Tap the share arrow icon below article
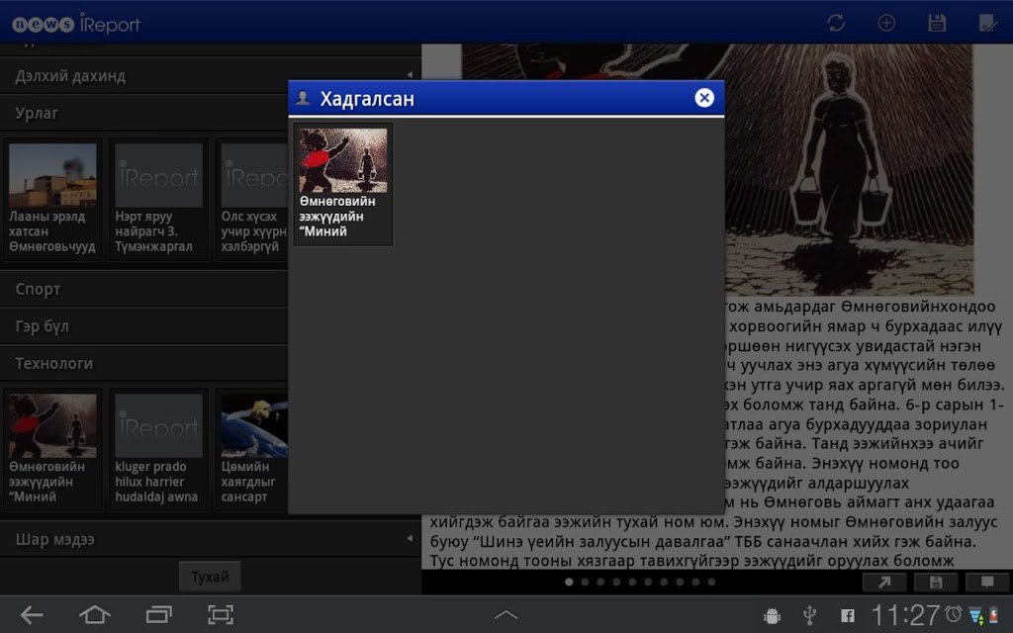The width and height of the screenshot is (1013, 633). pos(884,582)
